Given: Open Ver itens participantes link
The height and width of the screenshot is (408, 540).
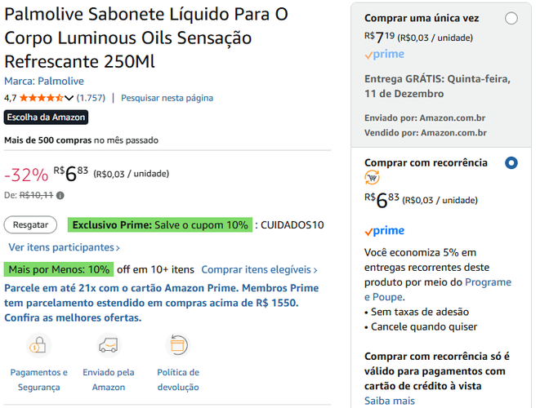Looking at the screenshot, I should click(x=64, y=247).
